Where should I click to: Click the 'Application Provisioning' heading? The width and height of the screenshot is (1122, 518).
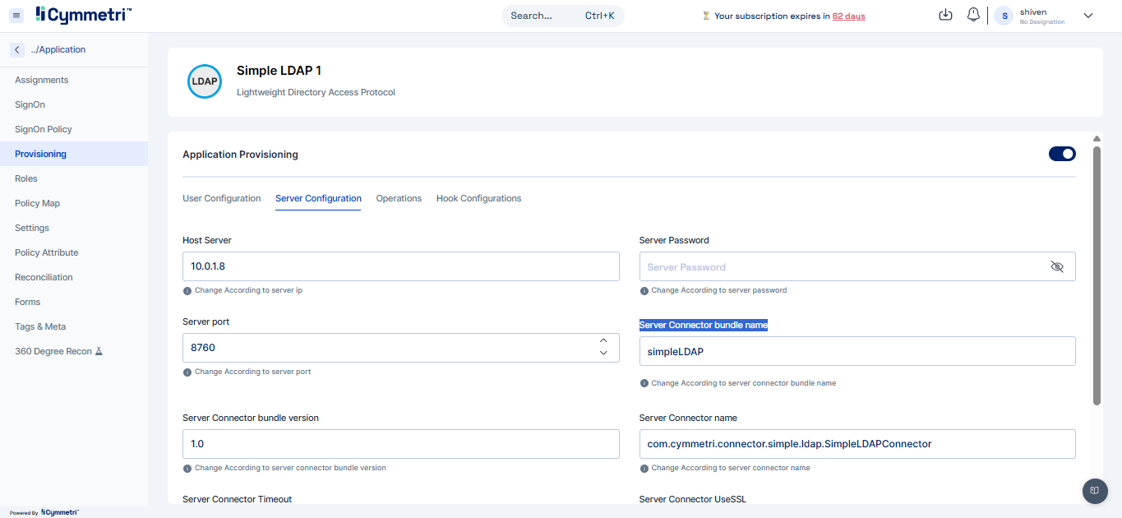click(240, 155)
